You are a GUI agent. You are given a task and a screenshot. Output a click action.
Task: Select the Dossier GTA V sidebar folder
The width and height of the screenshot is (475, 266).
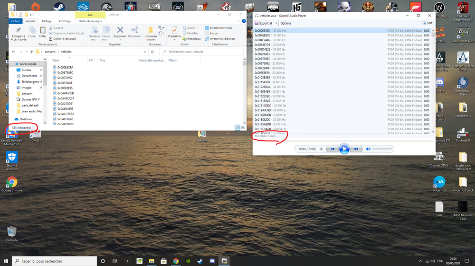tap(30, 99)
